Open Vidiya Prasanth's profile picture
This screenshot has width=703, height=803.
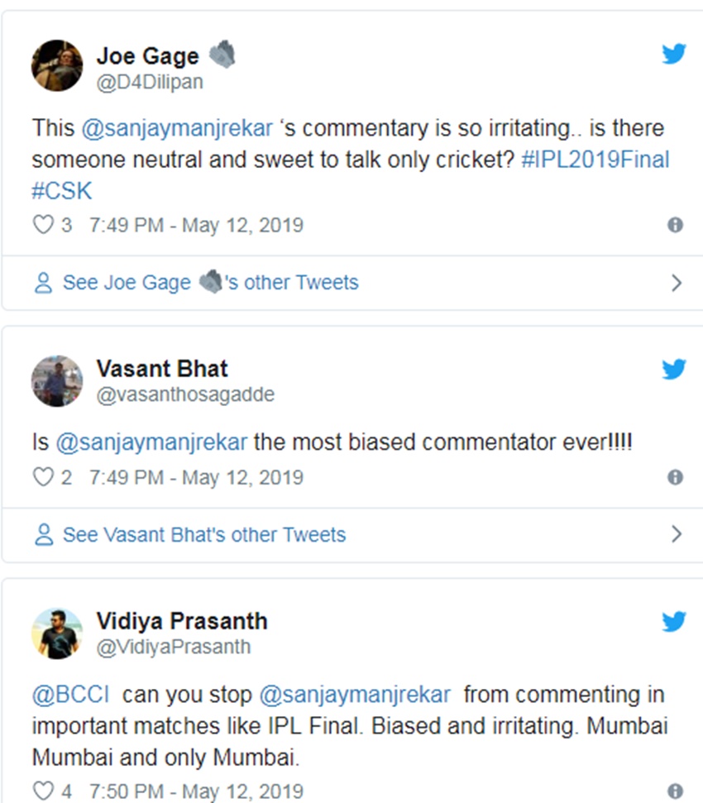click(x=57, y=633)
